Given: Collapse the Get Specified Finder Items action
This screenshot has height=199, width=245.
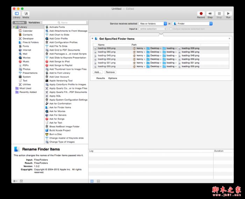Looking at the screenshot, I should coord(92,38).
